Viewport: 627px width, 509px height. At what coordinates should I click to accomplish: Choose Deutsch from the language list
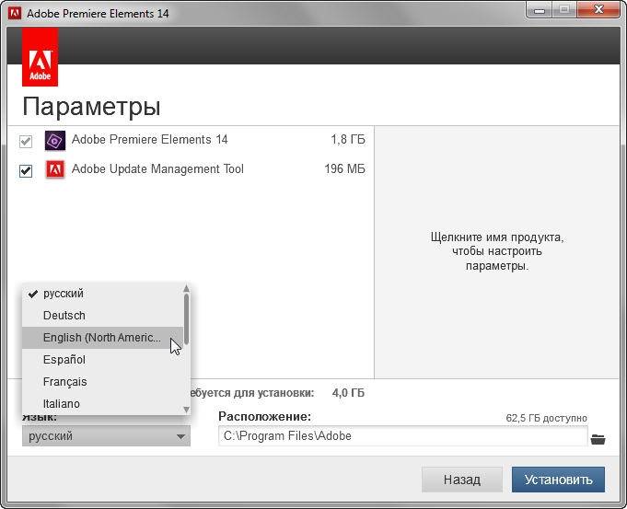(102, 316)
